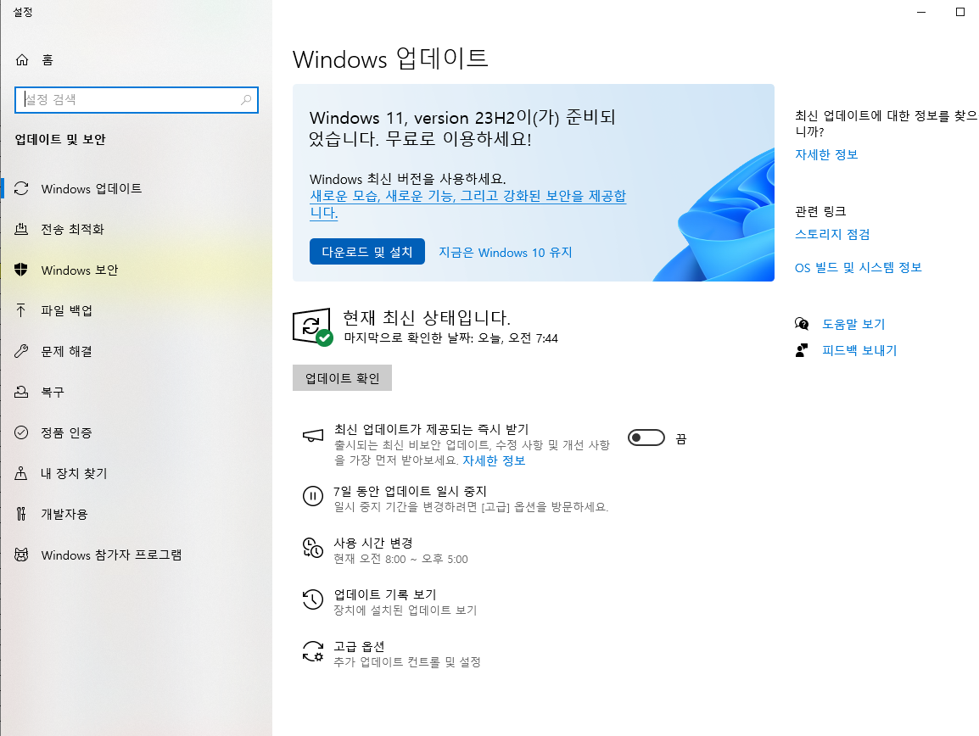This screenshot has height=736, width=979.
Task: Click 피드백 보내기 link
Action: point(859,350)
